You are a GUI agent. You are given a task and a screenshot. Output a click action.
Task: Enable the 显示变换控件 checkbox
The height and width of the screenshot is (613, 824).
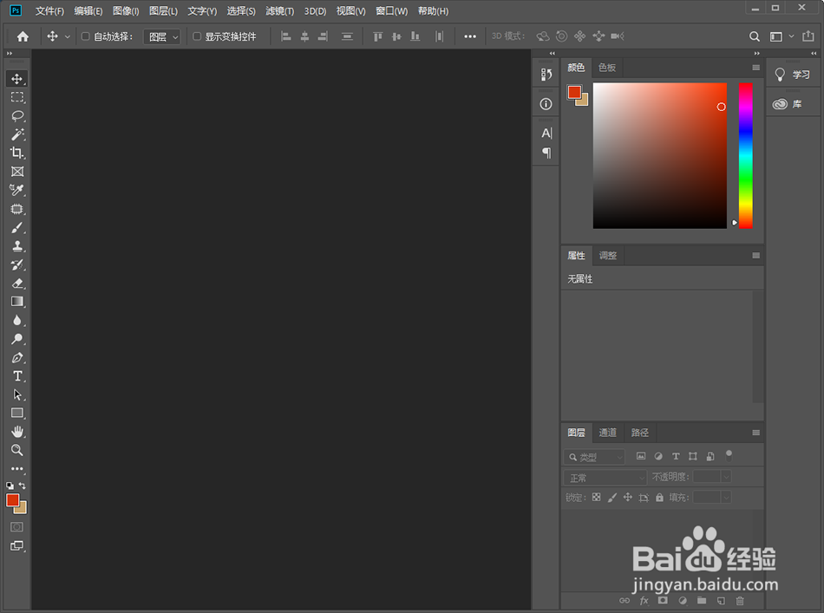point(197,36)
